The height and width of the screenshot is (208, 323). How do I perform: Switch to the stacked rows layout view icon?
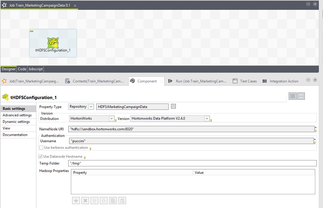301,96
